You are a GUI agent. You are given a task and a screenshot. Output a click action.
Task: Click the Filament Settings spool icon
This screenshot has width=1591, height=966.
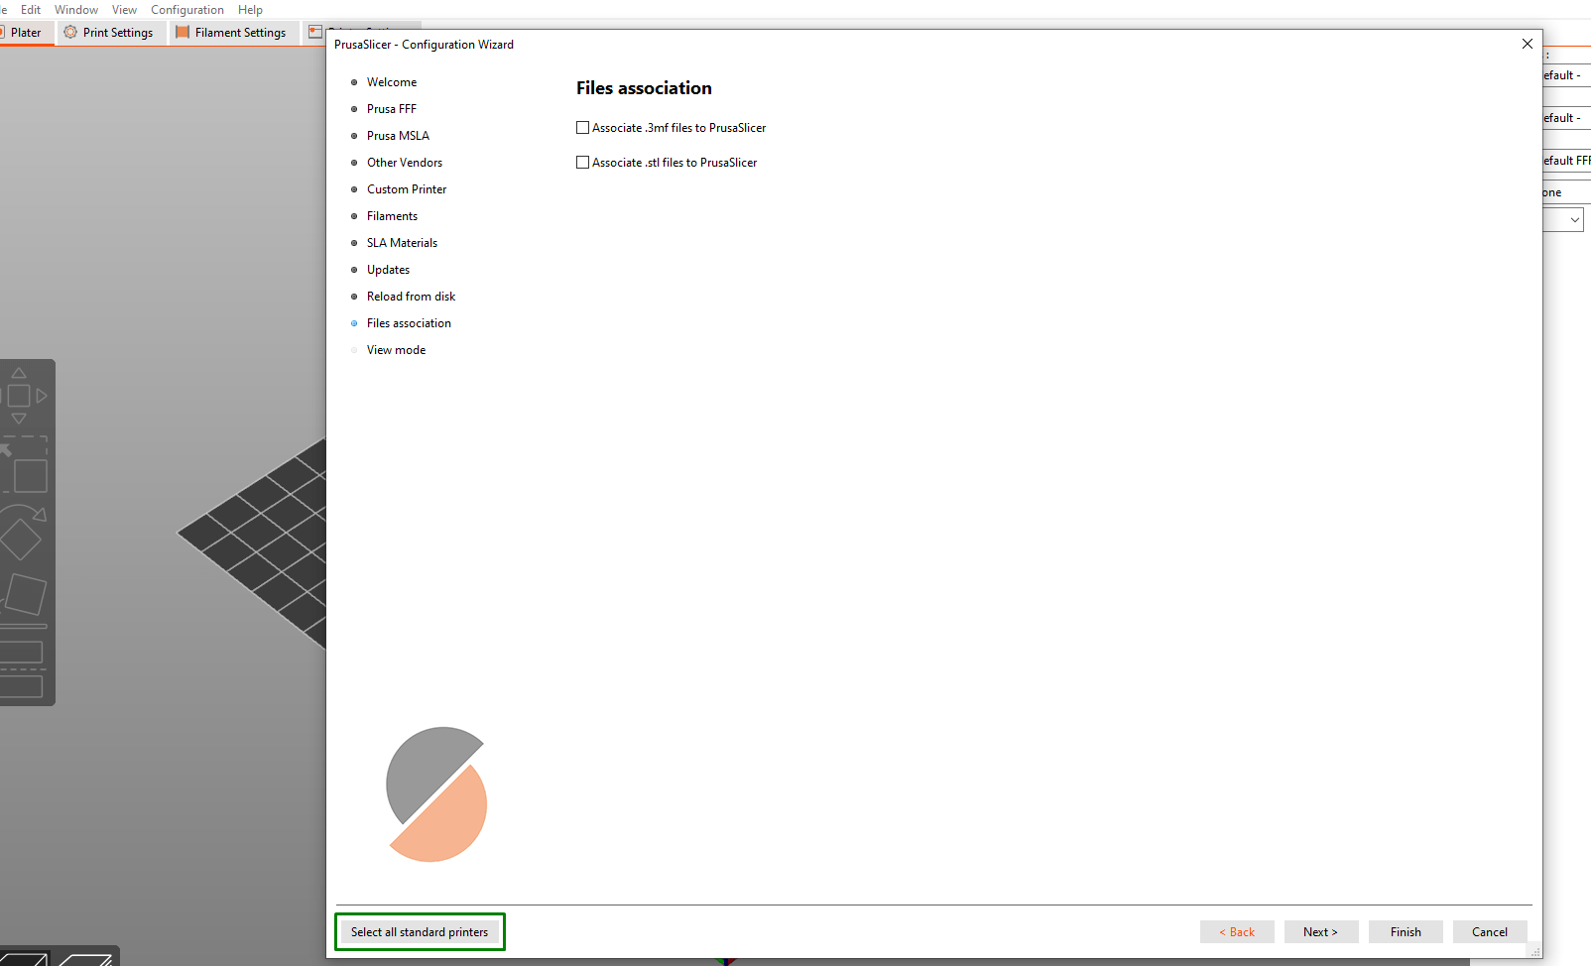[x=183, y=32]
